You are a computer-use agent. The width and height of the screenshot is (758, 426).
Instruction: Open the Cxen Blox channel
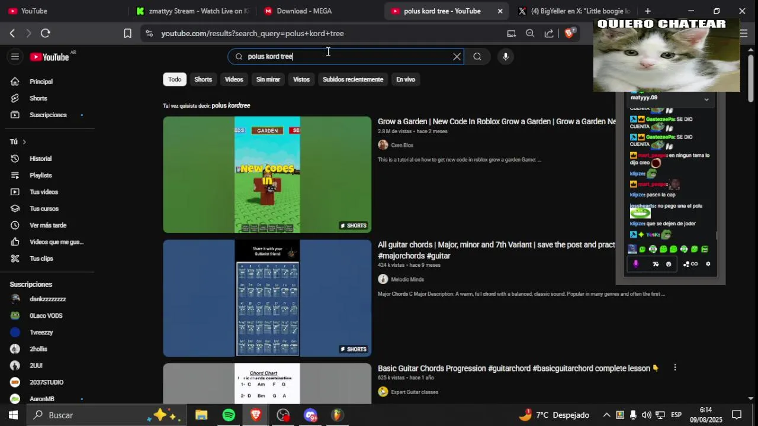(x=402, y=145)
